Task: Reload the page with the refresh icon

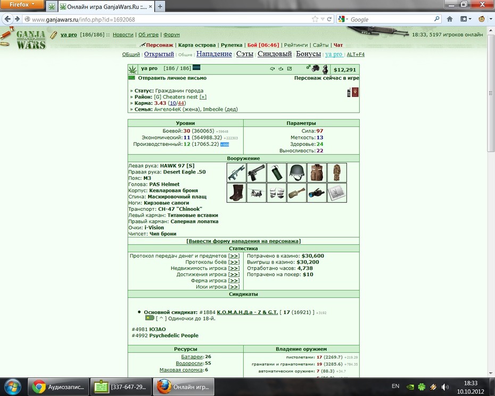Action: pos(329,19)
